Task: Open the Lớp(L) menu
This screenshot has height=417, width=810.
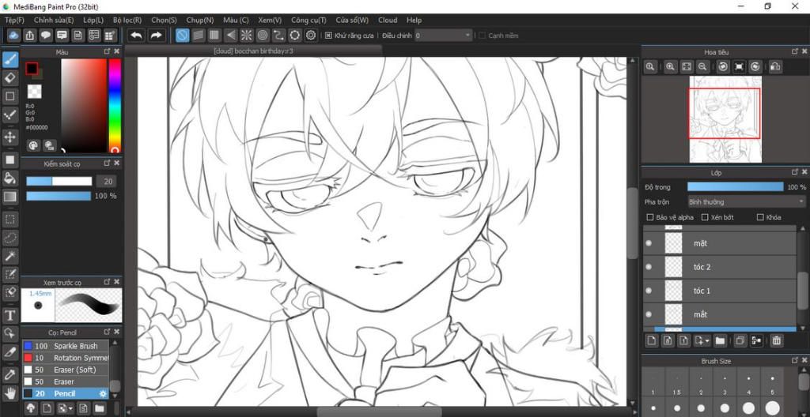Action: click(x=93, y=20)
